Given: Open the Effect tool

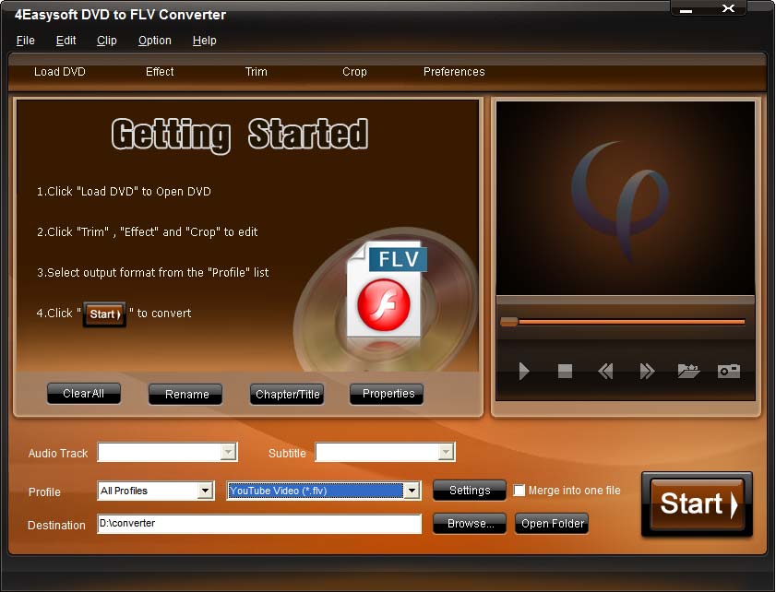Looking at the screenshot, I should click(x=160, y=72).
